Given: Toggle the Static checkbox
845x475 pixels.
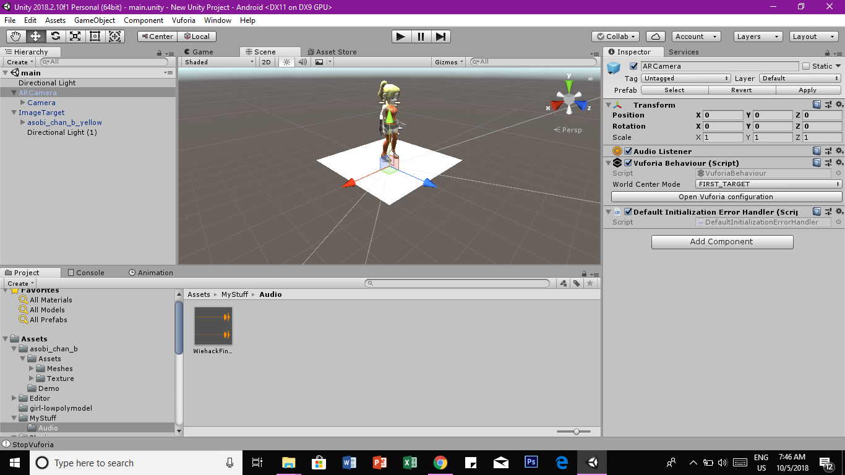Looking at the screenshot, I should point(806,66).
